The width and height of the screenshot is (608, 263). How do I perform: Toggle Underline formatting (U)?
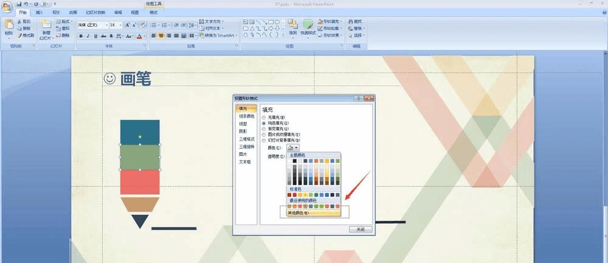click(96, 36)
